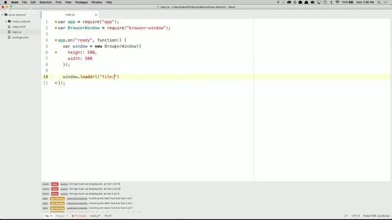Open the Help menu
Screen dimensions: 392x220
(x=109, y=2)
